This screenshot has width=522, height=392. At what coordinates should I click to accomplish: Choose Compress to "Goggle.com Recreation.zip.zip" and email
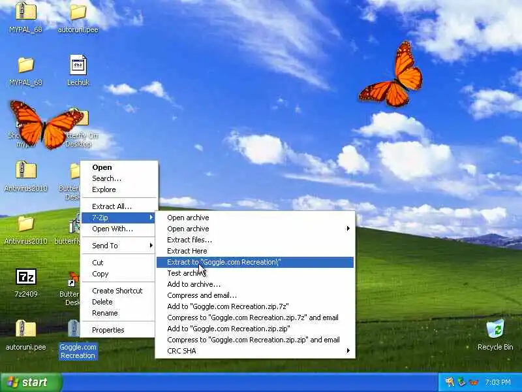255,340
